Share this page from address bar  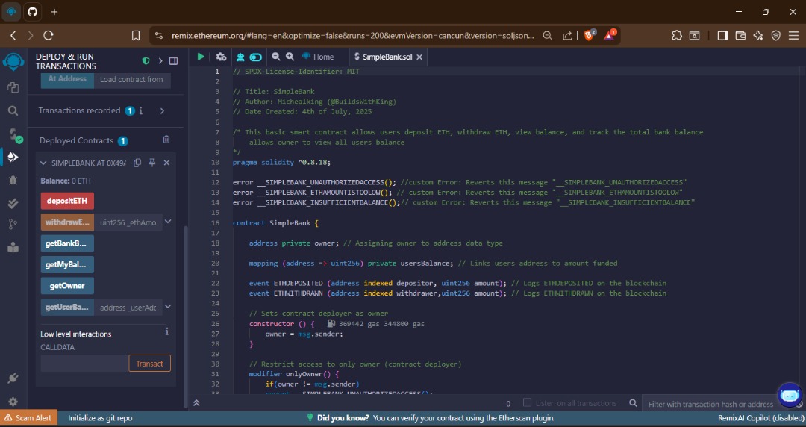point(567,36)
